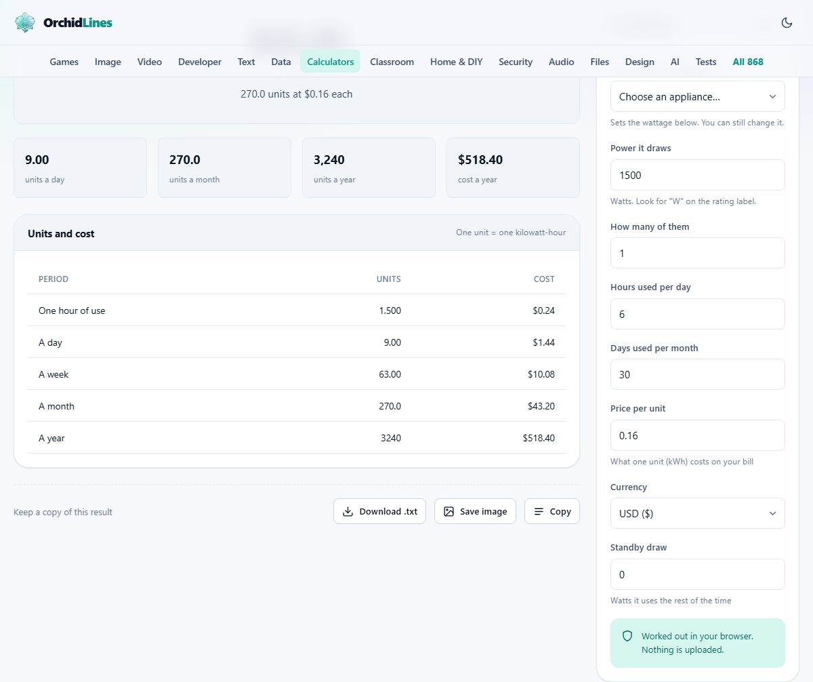Click the lines icon in Copy button
This screenshot has width=813, height=682.
pos(539,512)
